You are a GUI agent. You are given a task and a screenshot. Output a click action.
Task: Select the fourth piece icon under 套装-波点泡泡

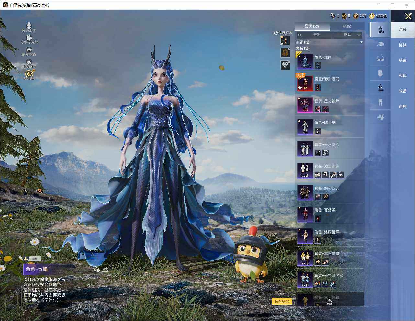point(340,175)
